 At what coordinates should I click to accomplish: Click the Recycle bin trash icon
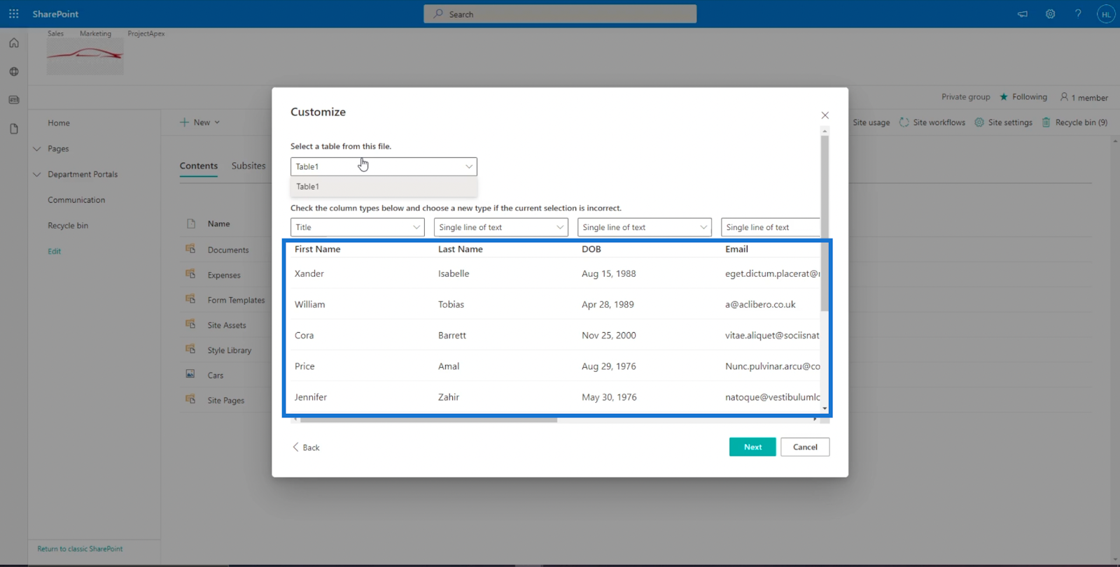[x=1046, y=122]
